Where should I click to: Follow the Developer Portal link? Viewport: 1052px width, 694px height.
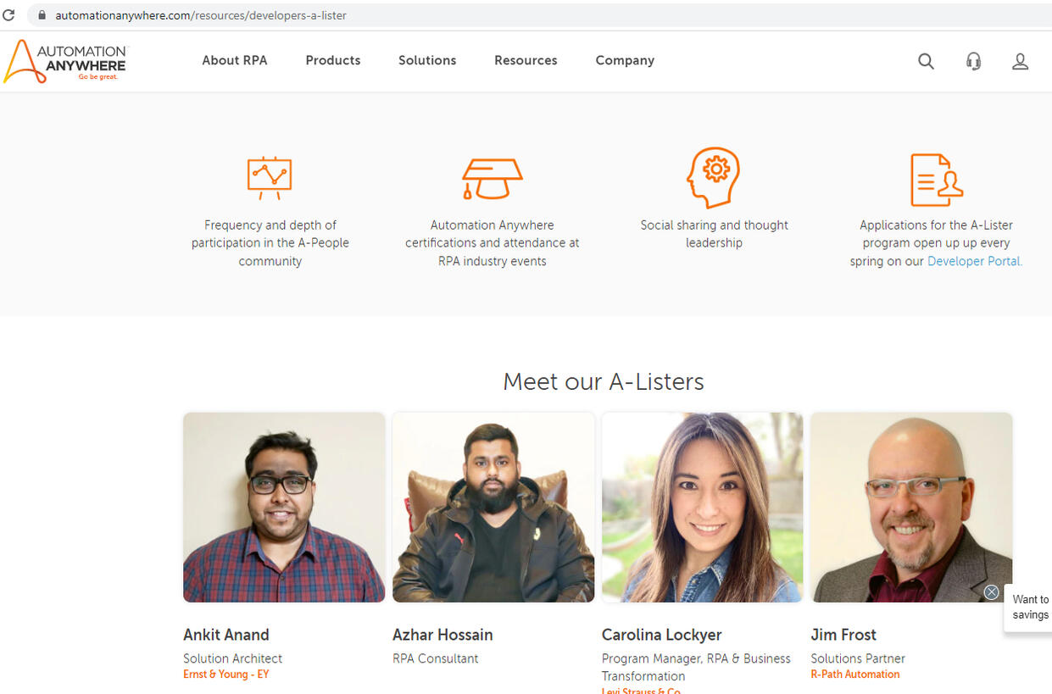point(974,261)
